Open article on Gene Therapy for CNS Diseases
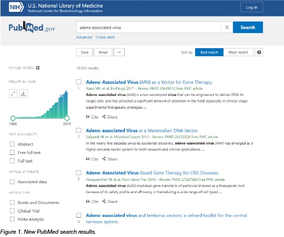The height and width of the screenshot is (237, 284). coord(152,173)
